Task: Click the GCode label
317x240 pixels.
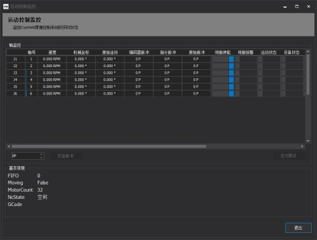Action: point(15,205)
